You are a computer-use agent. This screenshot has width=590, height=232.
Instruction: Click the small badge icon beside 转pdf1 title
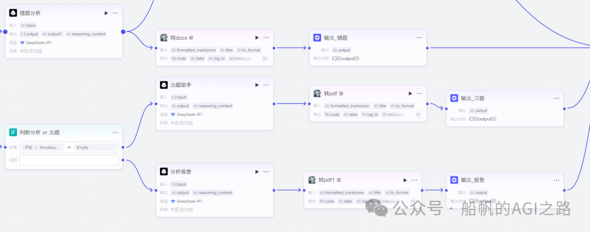(x=339, y=180)
